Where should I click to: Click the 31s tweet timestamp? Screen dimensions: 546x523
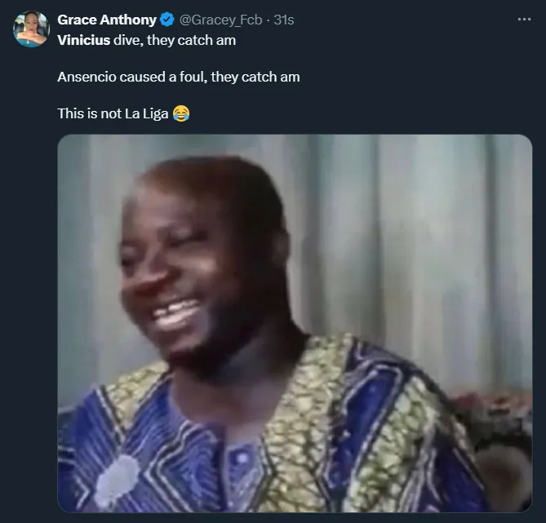click(x=284, y=20)
